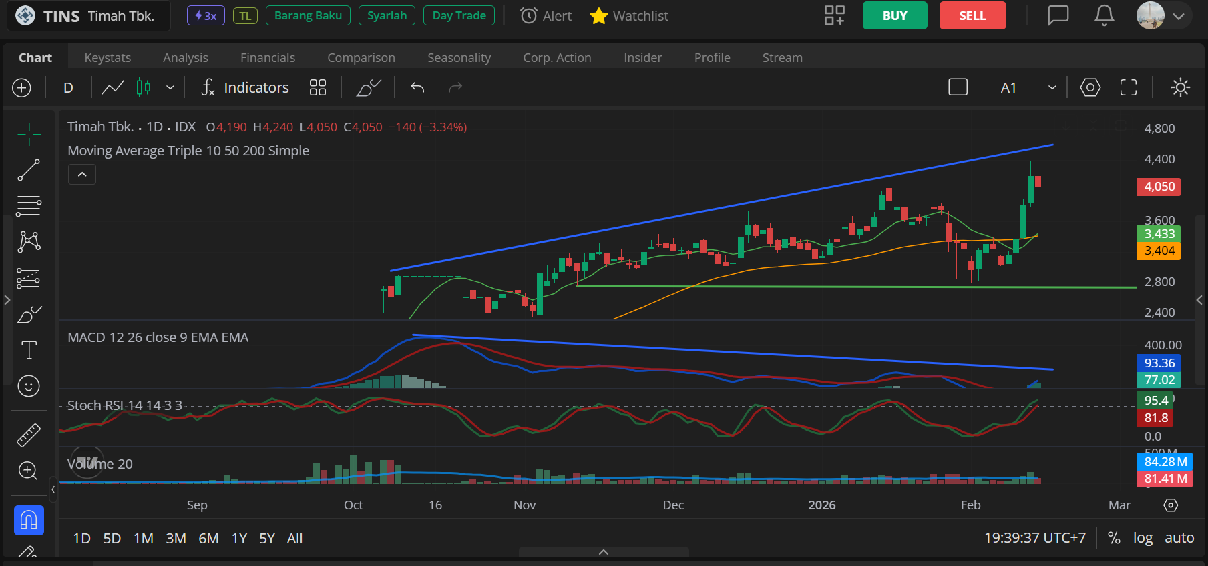Click the ruler measure tool

29,435
